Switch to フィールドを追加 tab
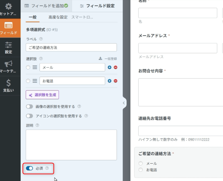Viewport: 223px width, 181px height. [x=46, y=6]
